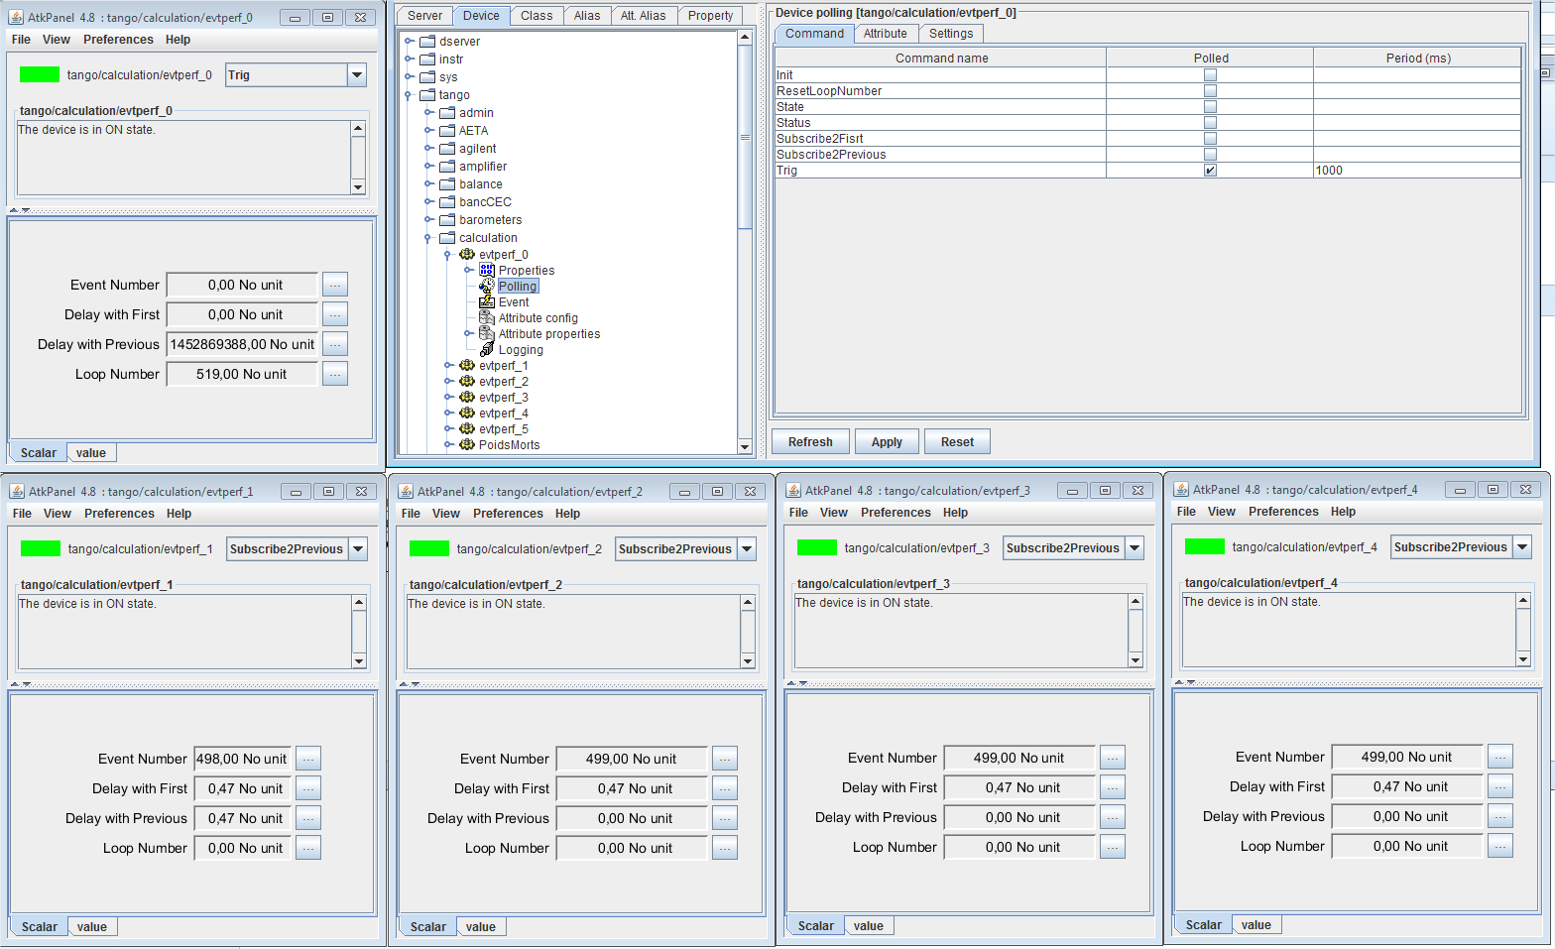Image resolution: width=1555 pixels, height=949 pixels.
Task: Enable polling for Subscribe2Previous command
Action: tap(1210, 154)
